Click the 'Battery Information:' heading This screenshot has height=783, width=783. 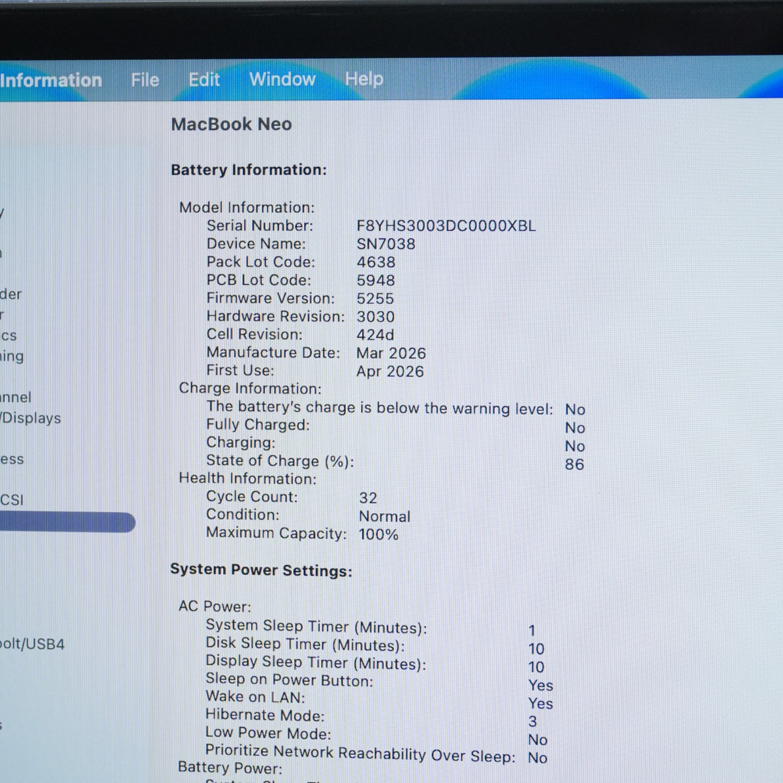(x=249, y=170)
